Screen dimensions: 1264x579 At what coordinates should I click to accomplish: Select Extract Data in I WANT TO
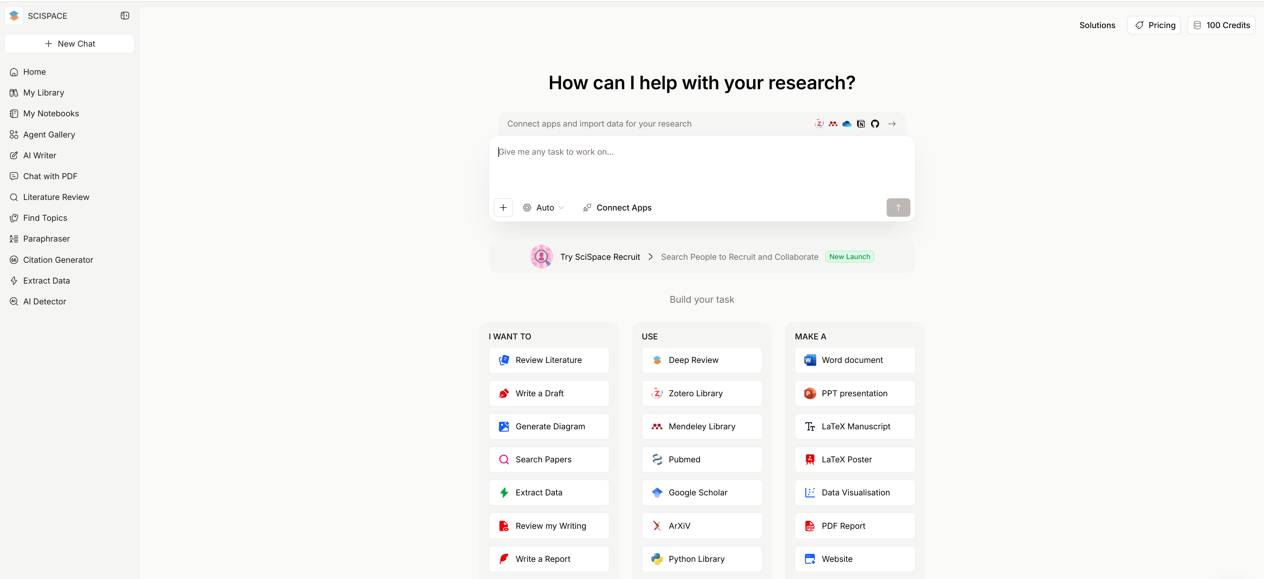point(549,493)
